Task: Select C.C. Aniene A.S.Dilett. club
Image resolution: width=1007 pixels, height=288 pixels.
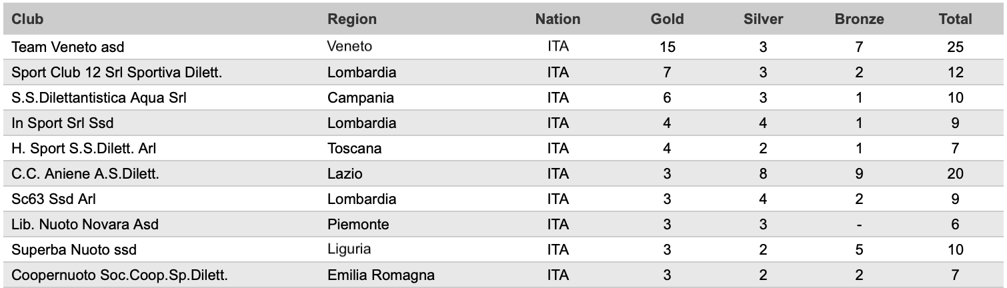Action: coord(87,173)
